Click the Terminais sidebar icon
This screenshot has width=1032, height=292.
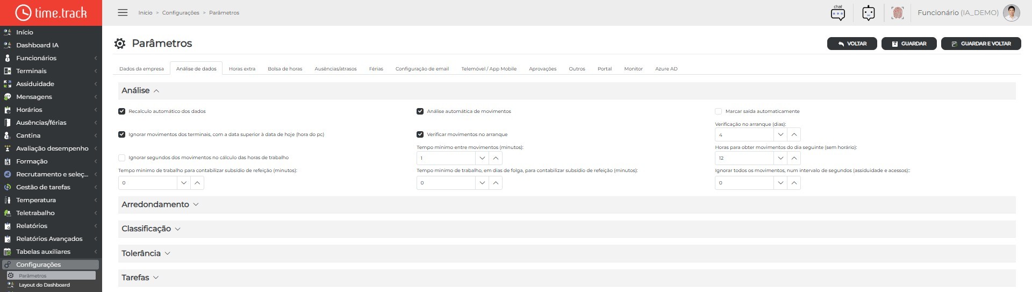pyautogui.click(x=8, y=71)
